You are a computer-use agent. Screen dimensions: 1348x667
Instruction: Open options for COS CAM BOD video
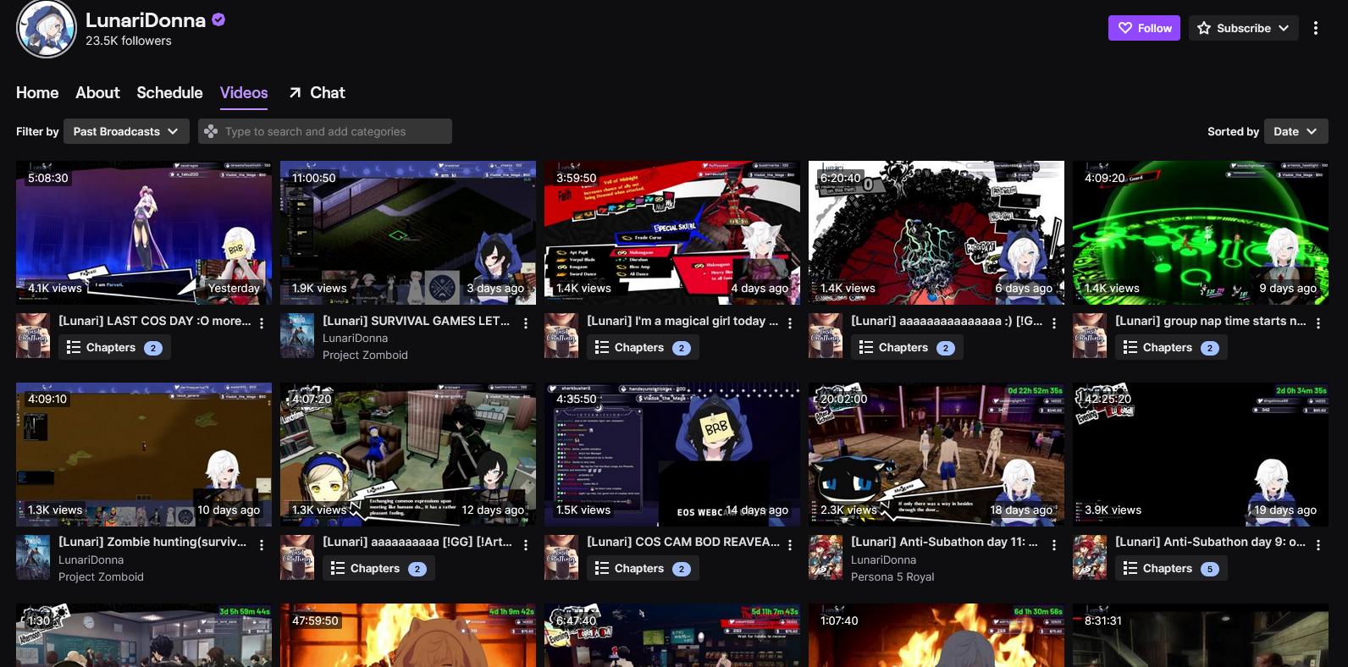pos(790,545)
